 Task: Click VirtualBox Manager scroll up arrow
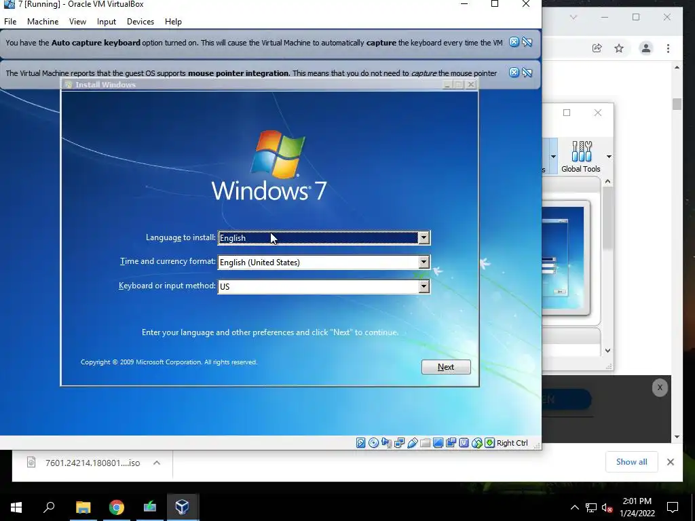coord(607,181)
